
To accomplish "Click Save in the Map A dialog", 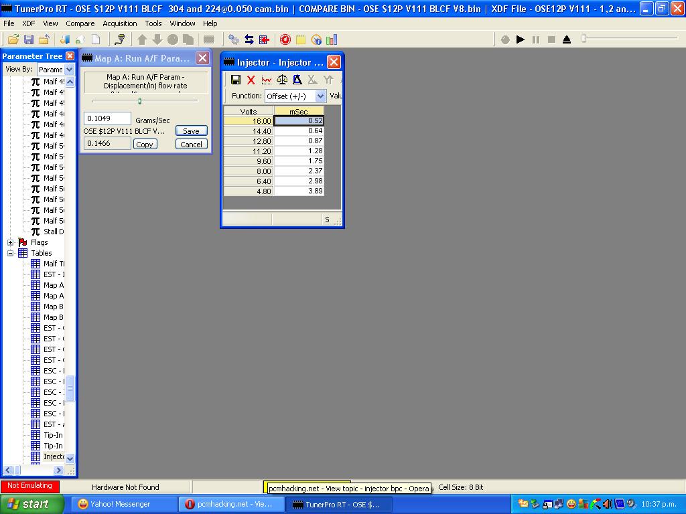I will click(x=191, y=131).
